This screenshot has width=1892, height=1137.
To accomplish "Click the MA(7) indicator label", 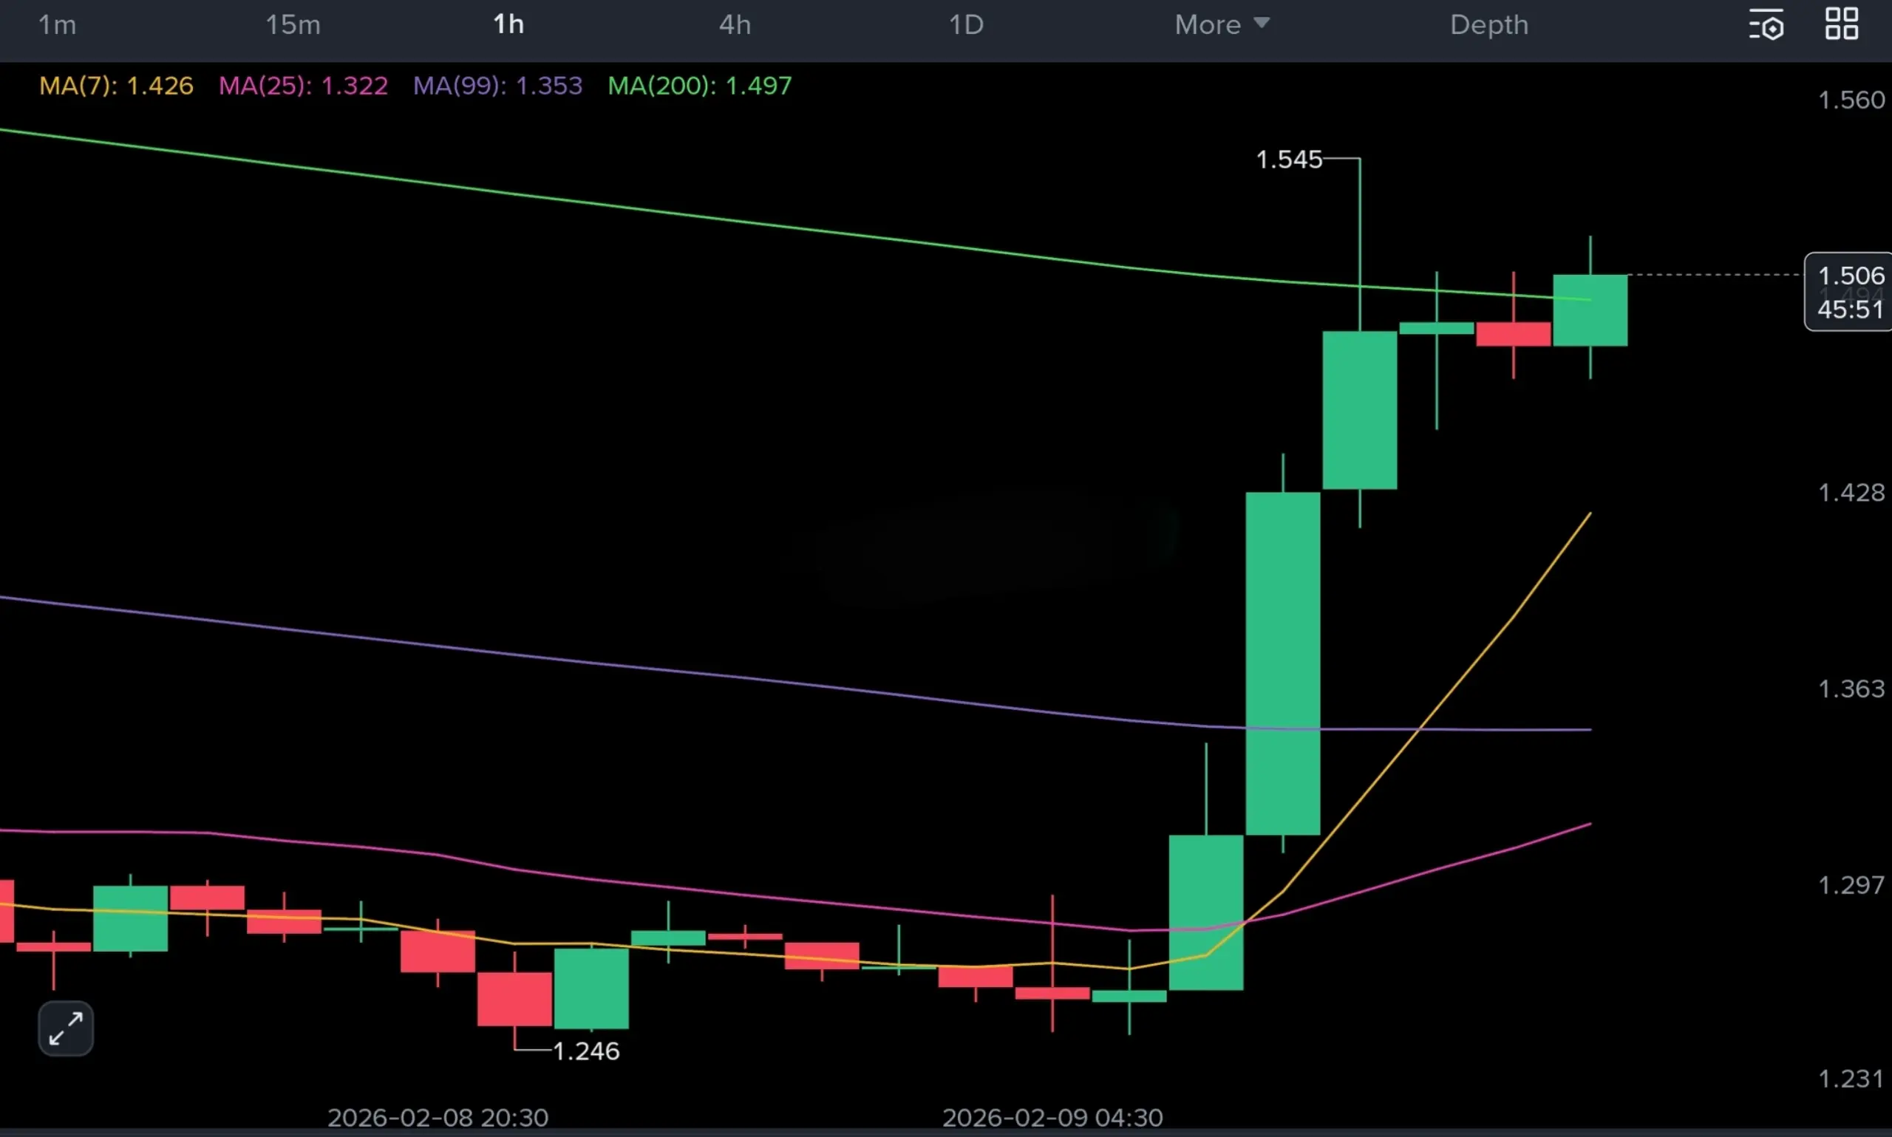I will [x=116, y=85].
